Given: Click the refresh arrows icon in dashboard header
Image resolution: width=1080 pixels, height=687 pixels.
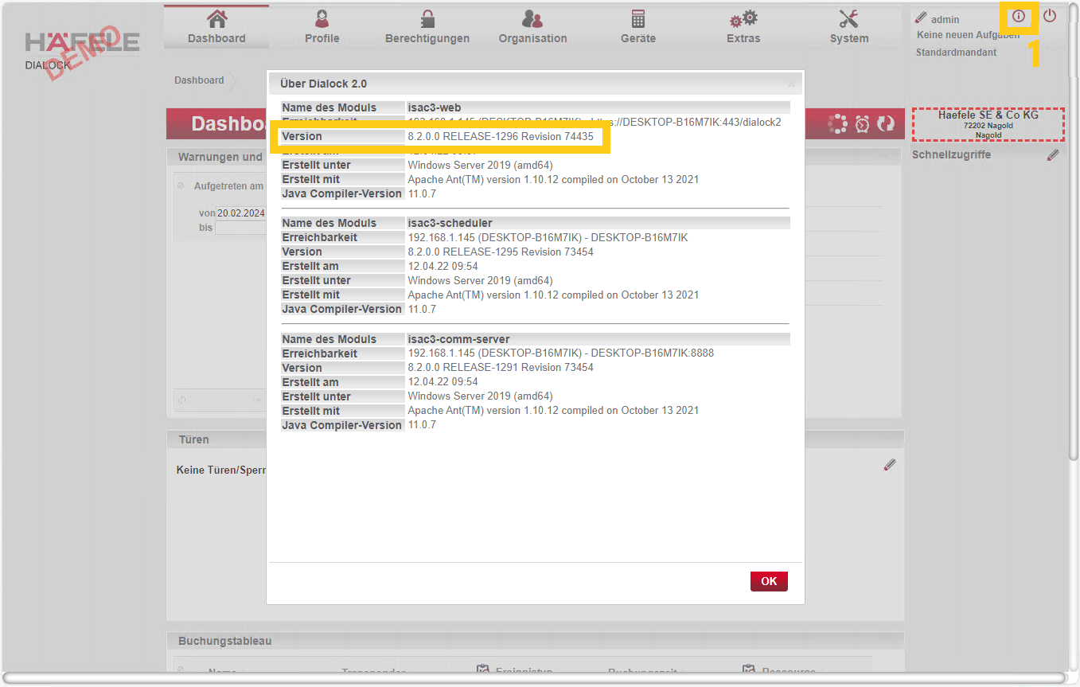Looking at the screenshot, I should click(885, 124).
